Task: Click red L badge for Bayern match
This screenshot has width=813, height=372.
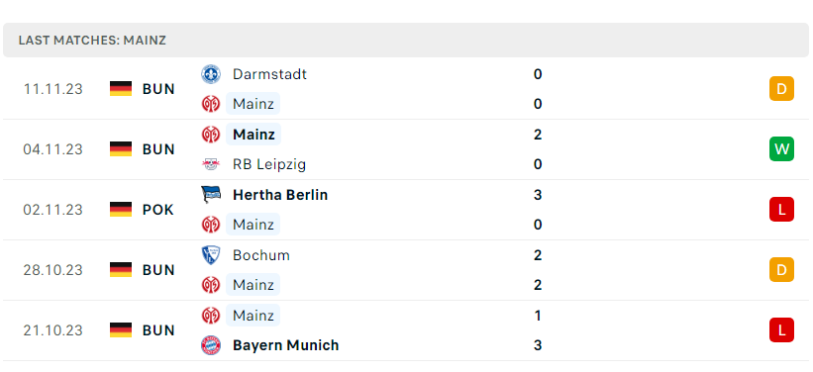Action: [x=781, y=330]
